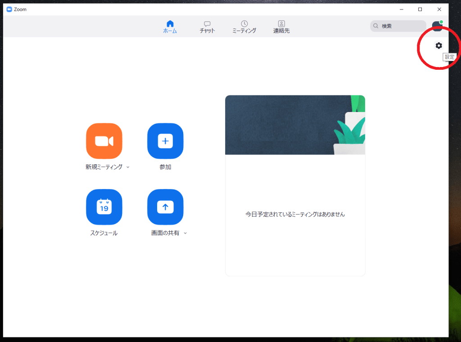Click the Zoom logo in the title bar
Image resolution: width=461 pixels, height=342 pixels.
pyautogui.click(x=9, y=9)
